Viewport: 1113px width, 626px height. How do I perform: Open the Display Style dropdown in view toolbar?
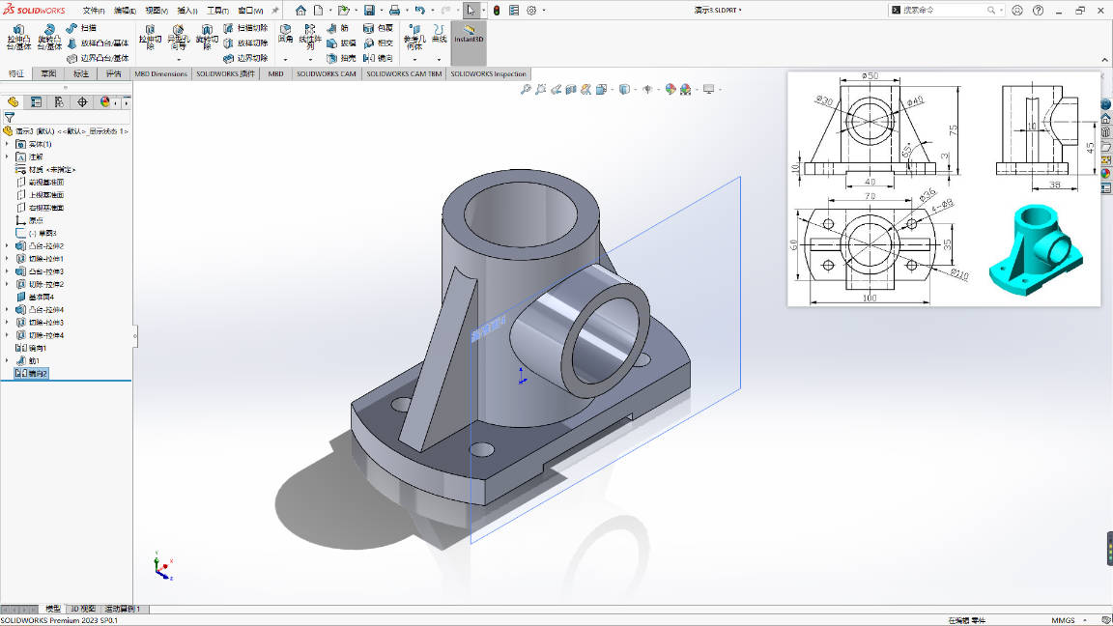pyautogui.click(x=636, y=90)
